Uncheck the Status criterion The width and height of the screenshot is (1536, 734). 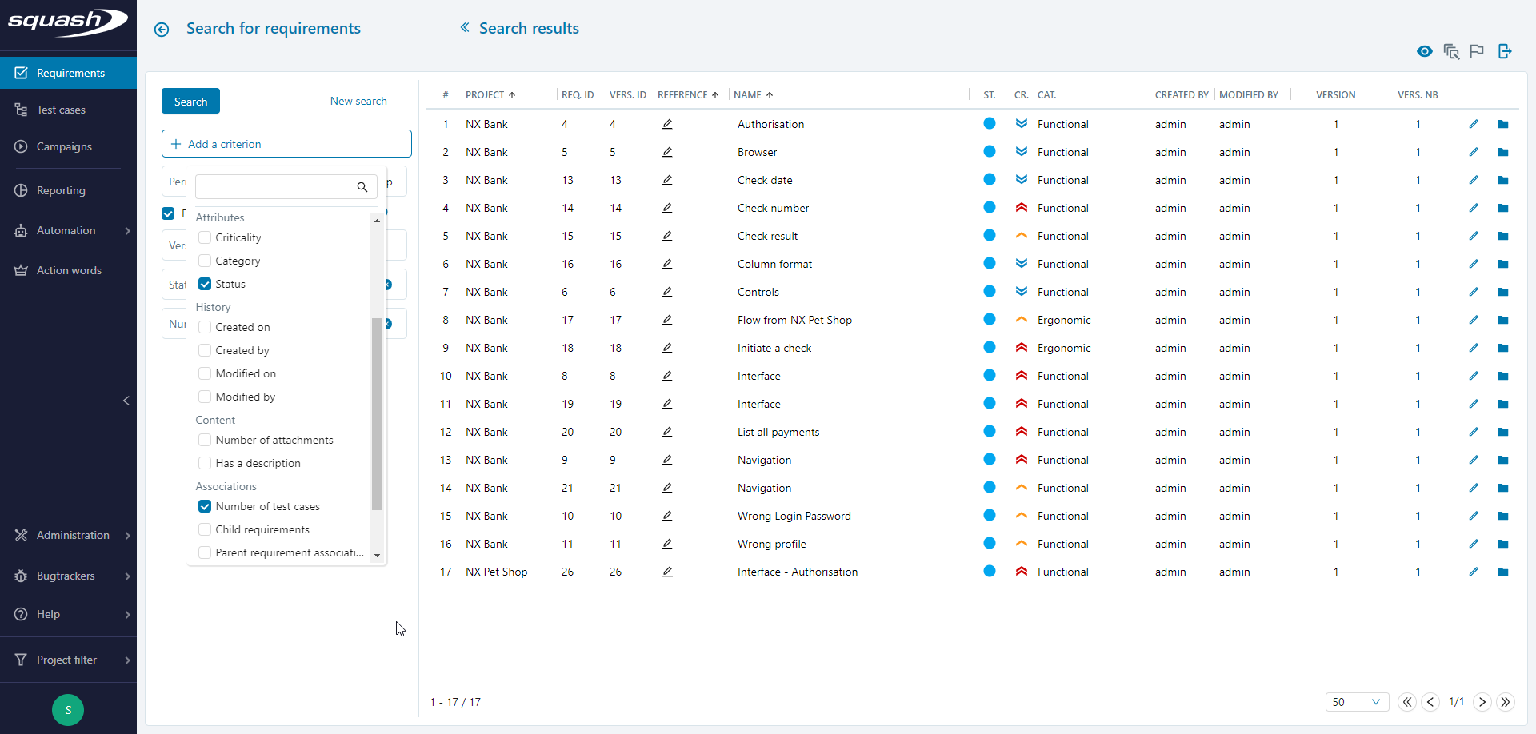(x=204, y=284)
